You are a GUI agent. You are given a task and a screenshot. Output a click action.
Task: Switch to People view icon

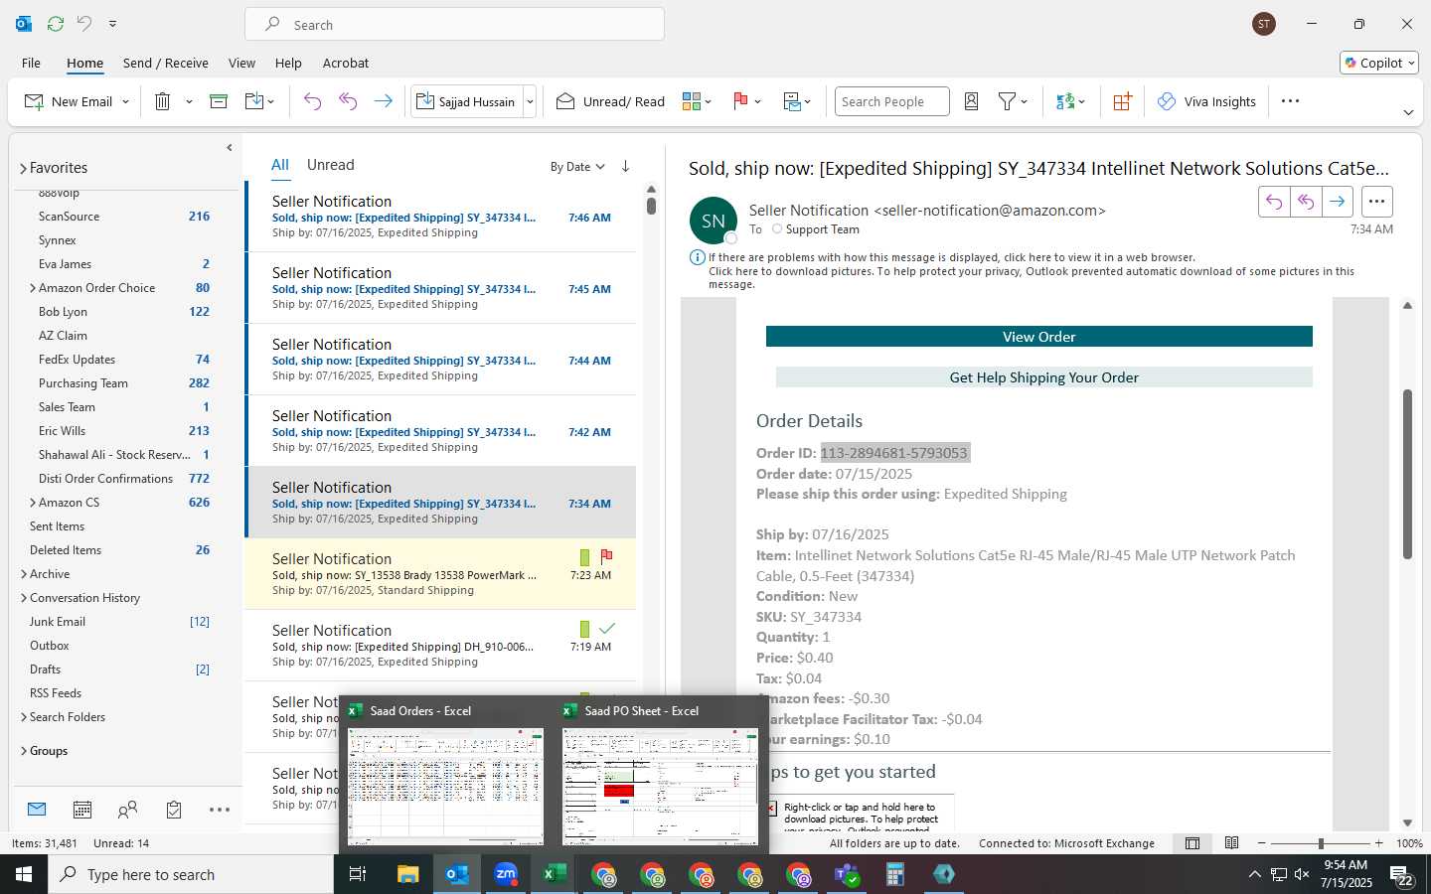127,810
